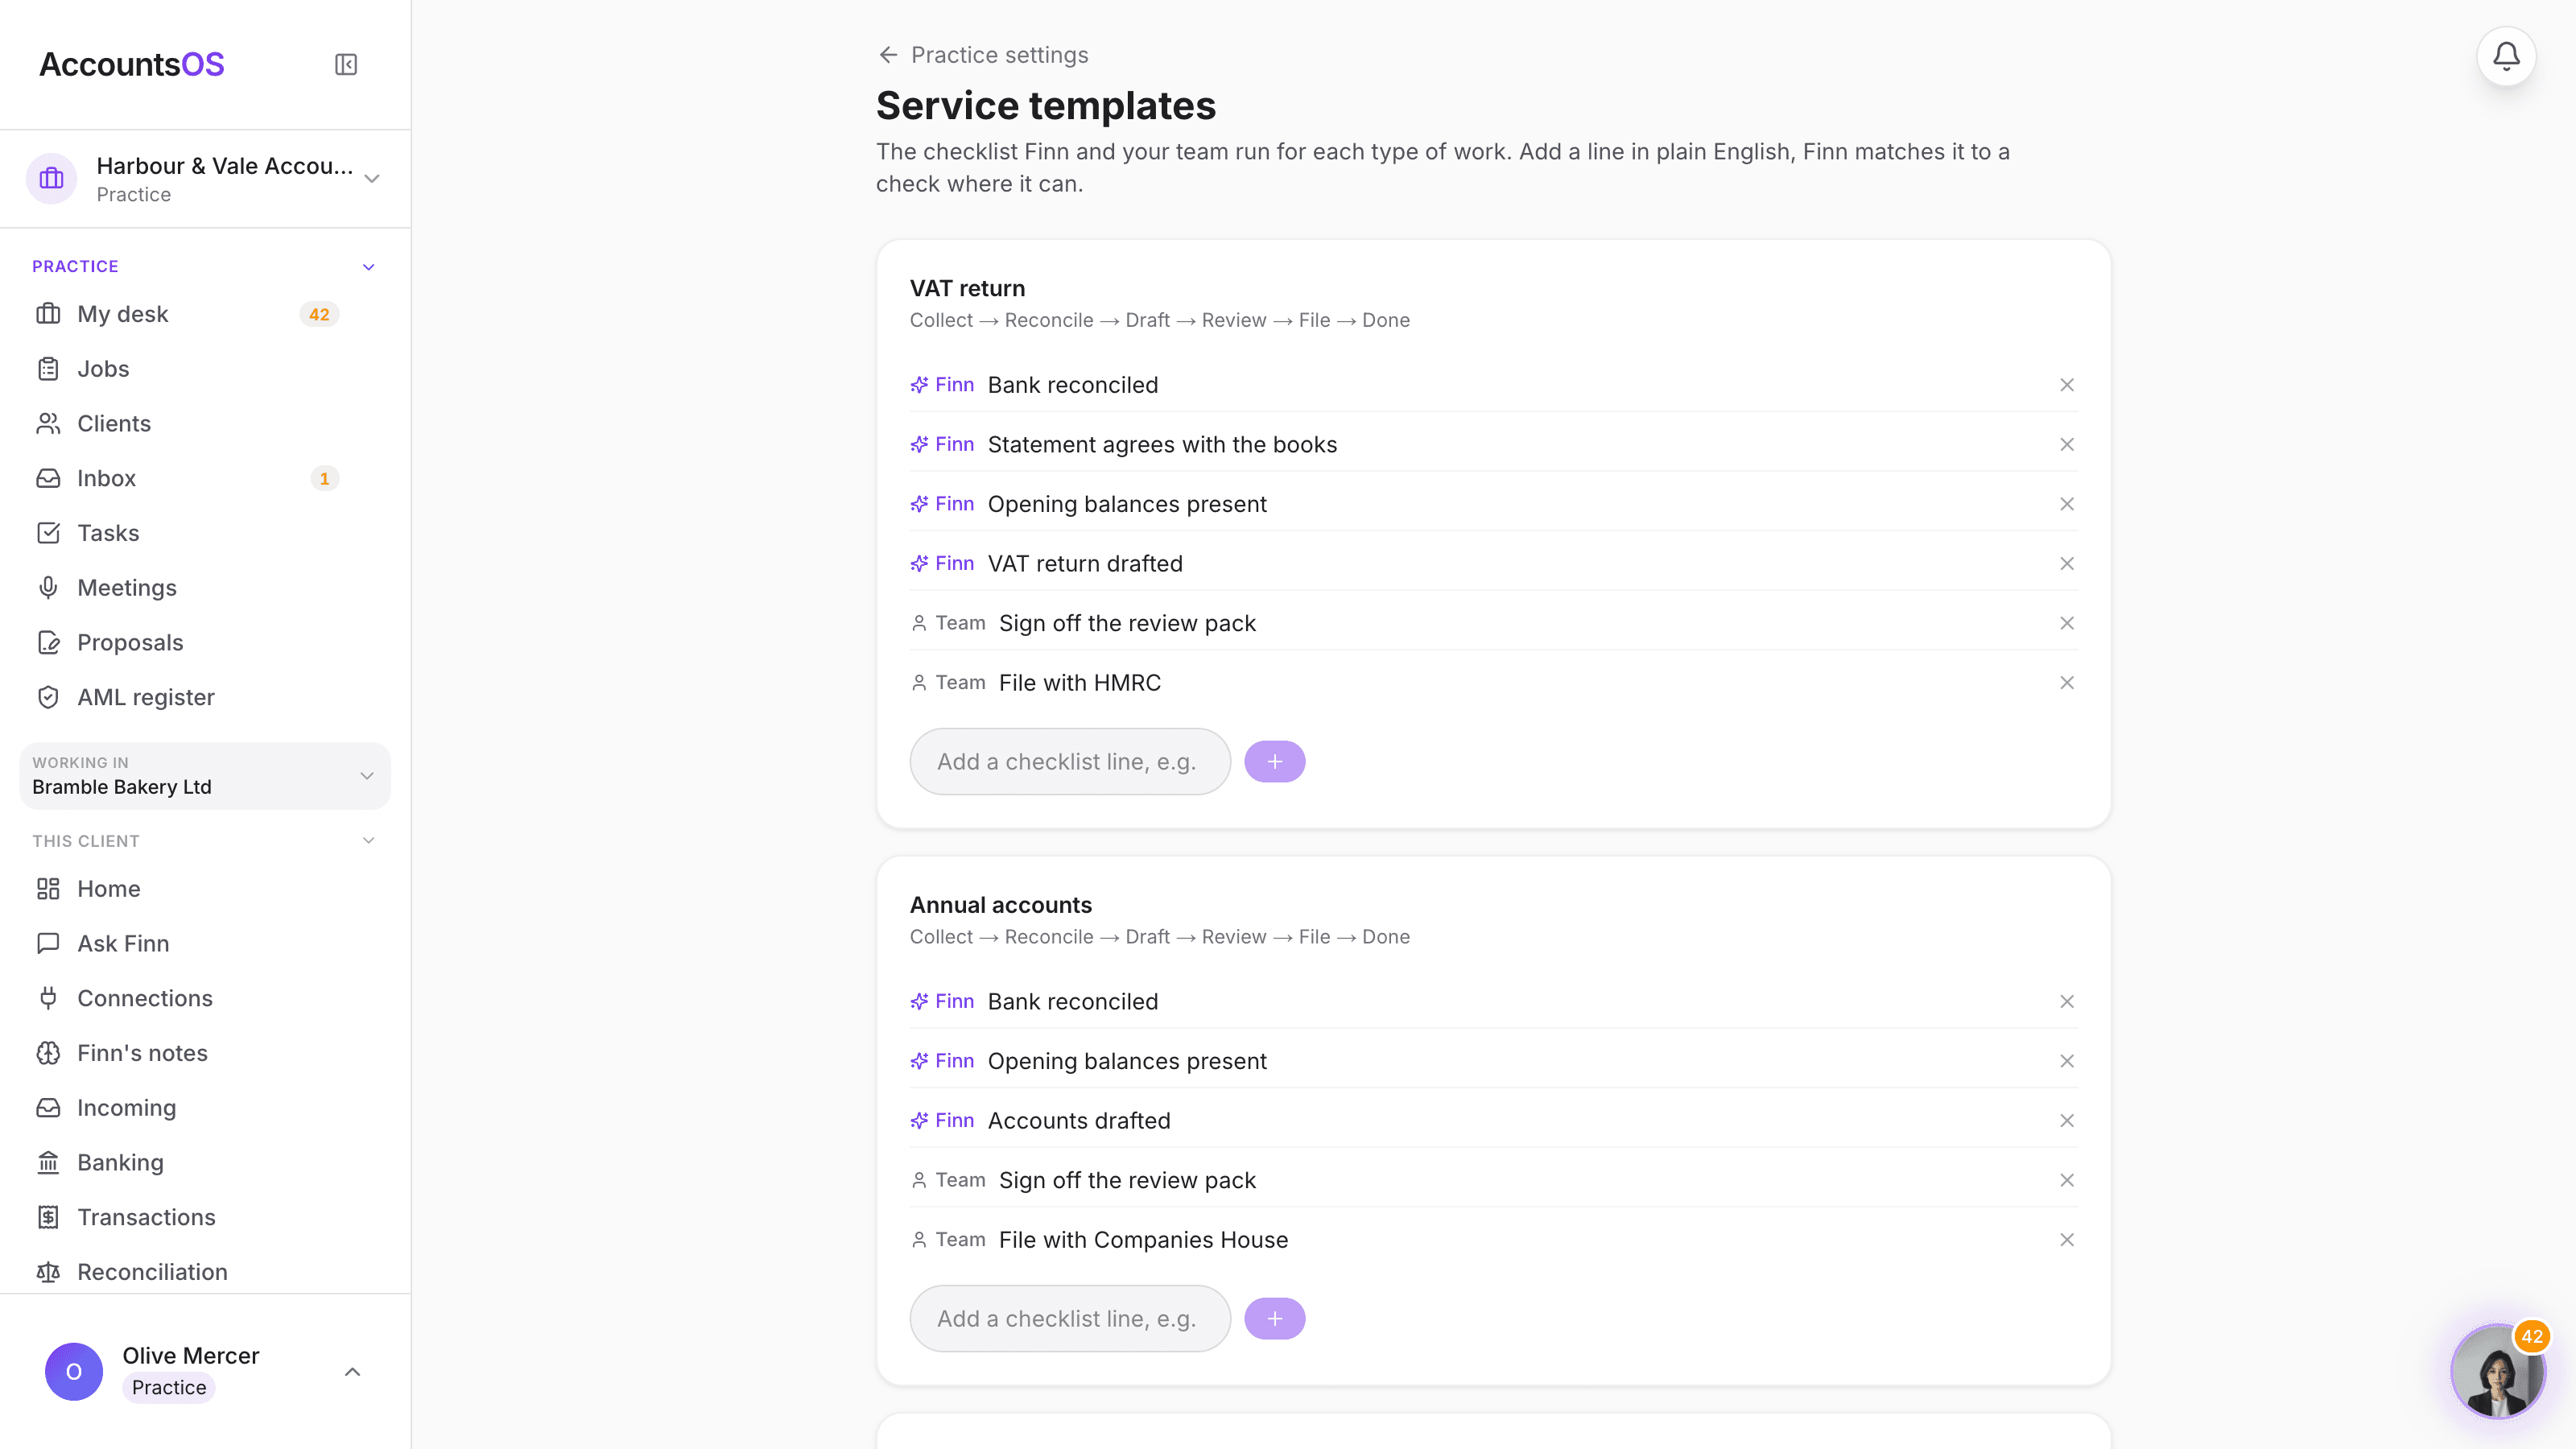Remove File with Companies House line
The width and height of the screenshot is (2576, 1449).
click(x=2067, y=1240)
